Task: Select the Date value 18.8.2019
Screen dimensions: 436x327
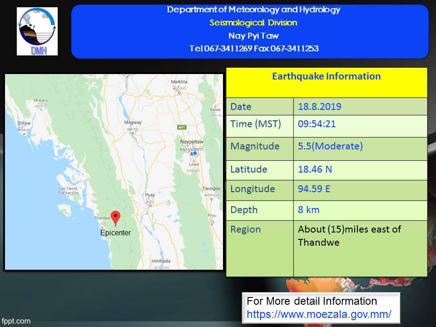Action: pos(320,107)
